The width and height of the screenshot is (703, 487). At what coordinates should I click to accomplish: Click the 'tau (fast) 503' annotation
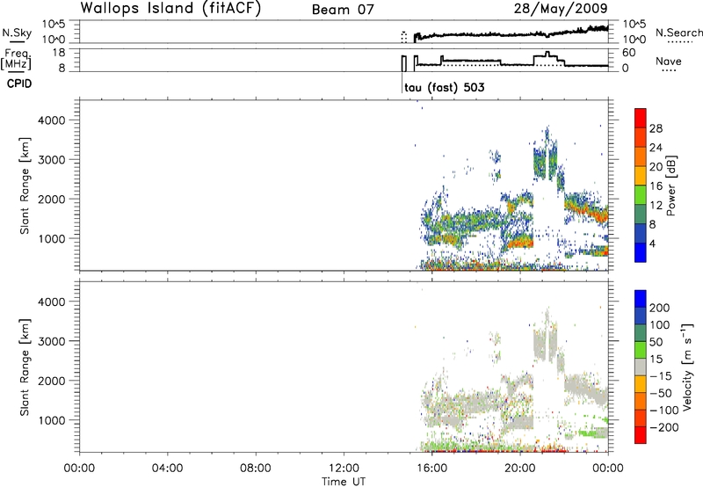click(445, 87)
